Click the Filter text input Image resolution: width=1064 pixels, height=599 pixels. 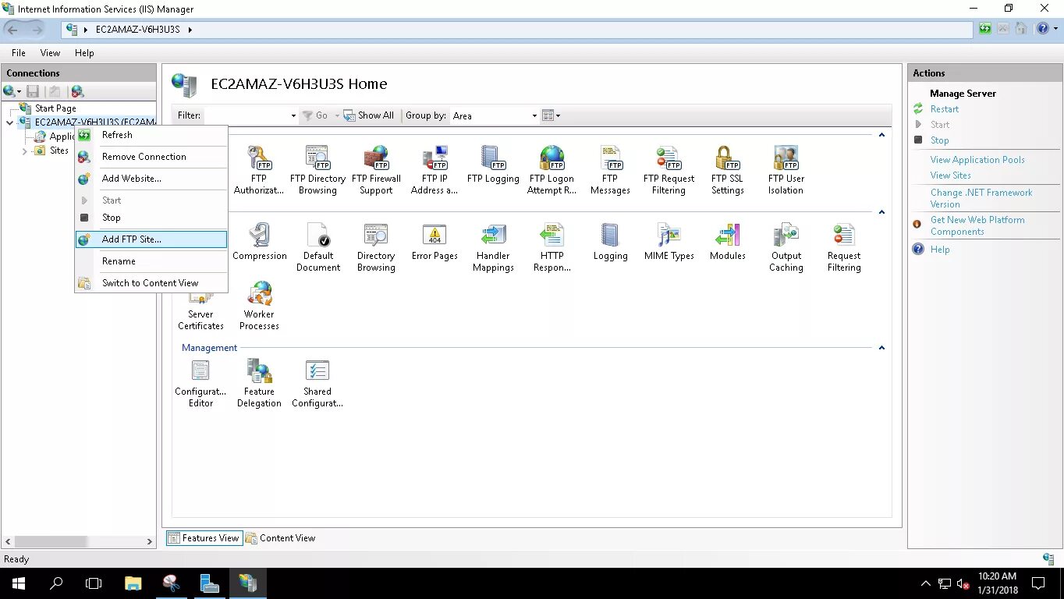coord(246,115)
